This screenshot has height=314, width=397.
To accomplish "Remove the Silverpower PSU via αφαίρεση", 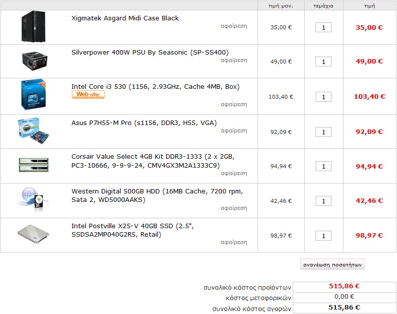I will click(234, 60).
